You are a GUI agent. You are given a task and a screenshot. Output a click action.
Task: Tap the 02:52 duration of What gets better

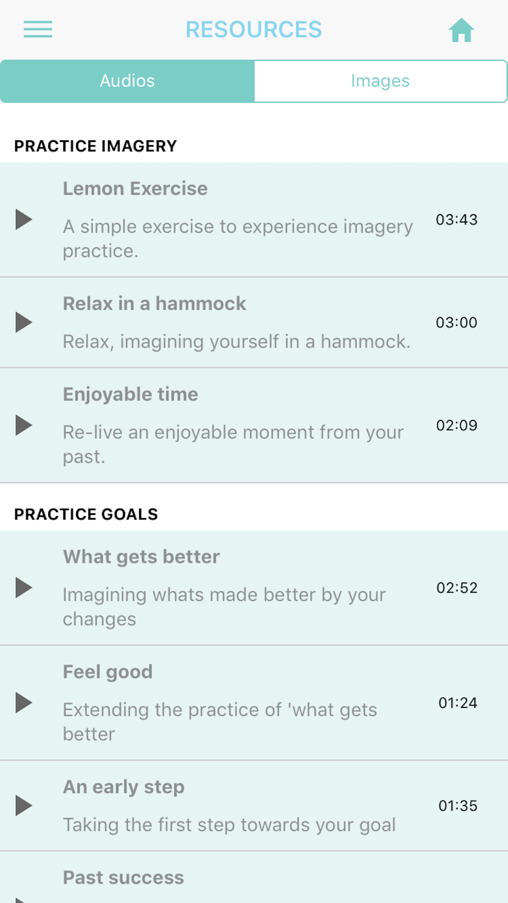coord(457,588)
